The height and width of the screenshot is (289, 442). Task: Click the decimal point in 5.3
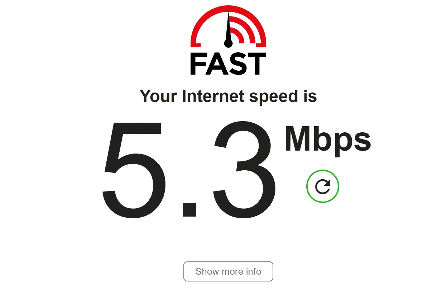[190, 209]
